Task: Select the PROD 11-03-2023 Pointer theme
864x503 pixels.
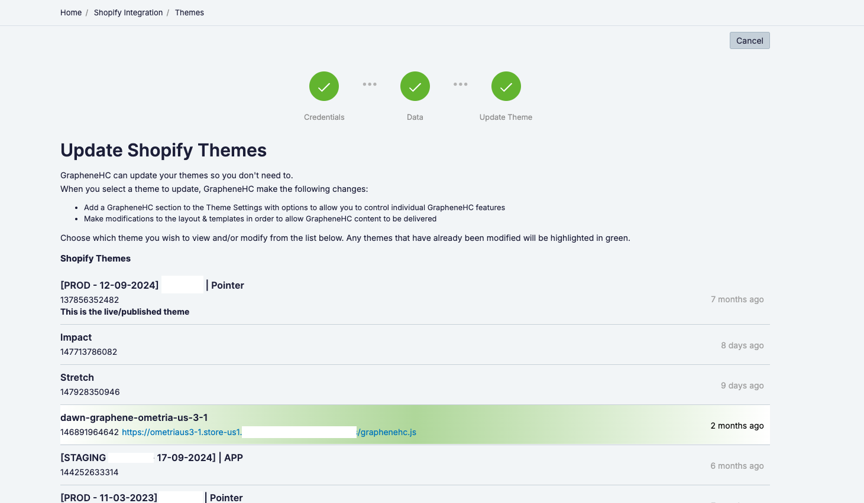Action: pos(415,495)
